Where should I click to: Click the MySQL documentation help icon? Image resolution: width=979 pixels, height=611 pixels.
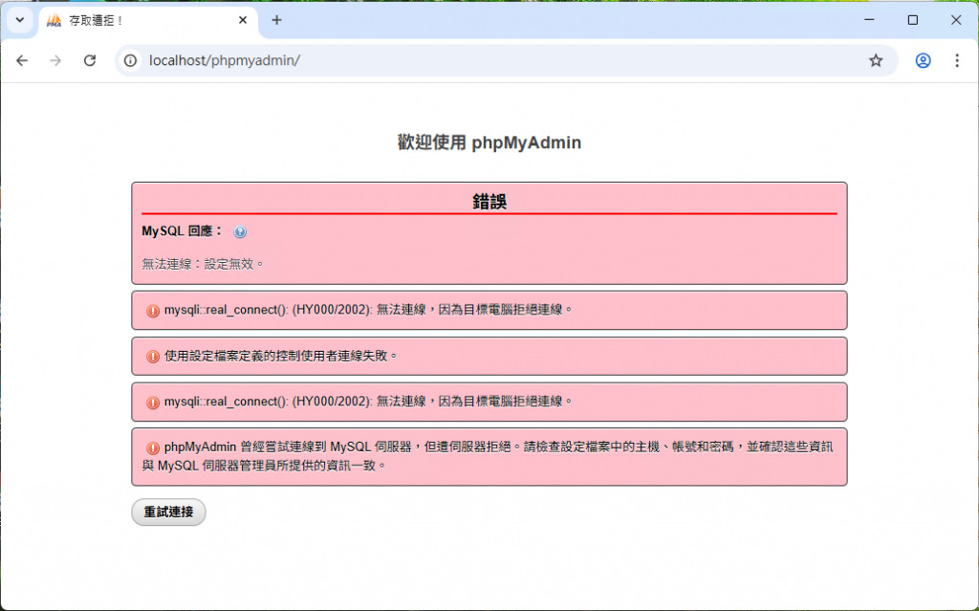240,231
